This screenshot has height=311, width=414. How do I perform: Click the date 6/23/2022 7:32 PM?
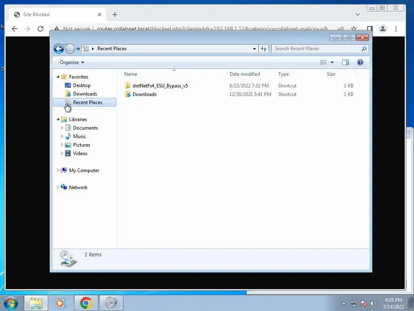click(x=249, y=86)
